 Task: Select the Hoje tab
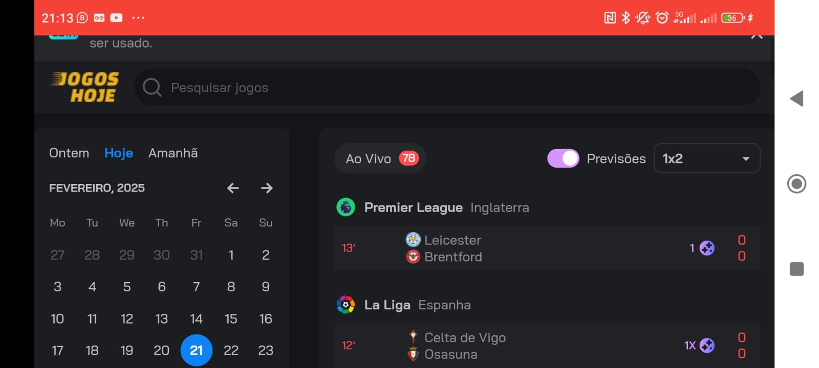119,153
